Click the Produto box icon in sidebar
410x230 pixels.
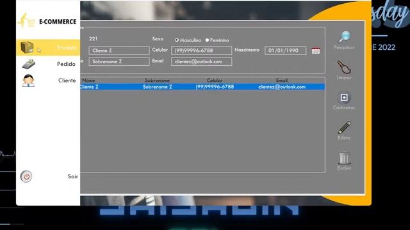[x=27, y=47]
